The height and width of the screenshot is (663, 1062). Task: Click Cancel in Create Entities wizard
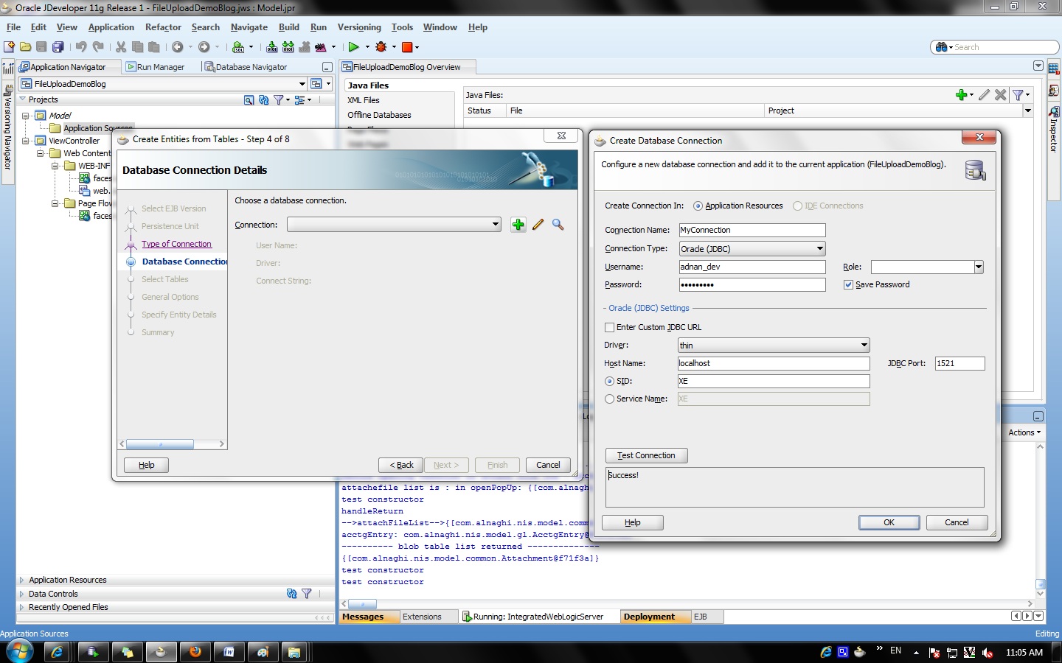pos(548,466)
